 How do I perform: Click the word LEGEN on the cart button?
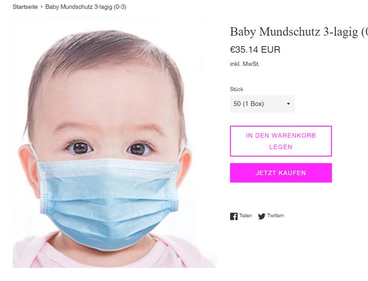[x=280, y=147]
